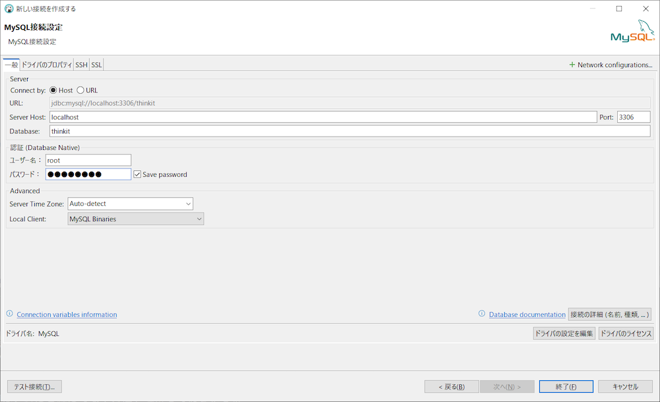Viewport: 660px width, 402px height.
Task: Click the DBeaver icon in the title bar
Action: pyautogui.click(x=9, y=9)
